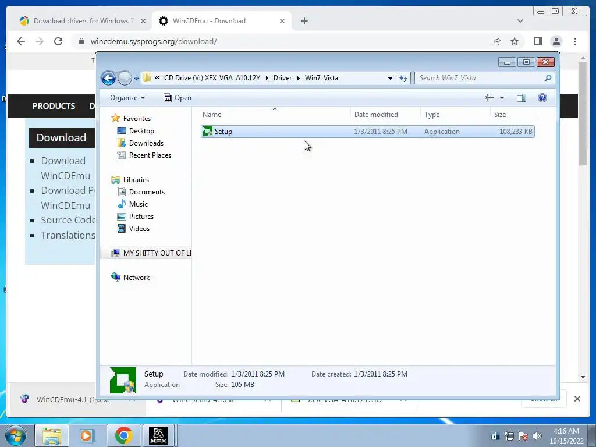Open a new Chrome tab
This screenshot has height=447, width=596.
[304, 21]
